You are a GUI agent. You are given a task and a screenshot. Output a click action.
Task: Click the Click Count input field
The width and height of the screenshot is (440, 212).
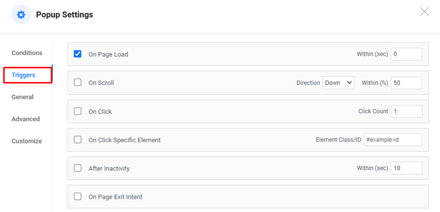pos(407,111)
